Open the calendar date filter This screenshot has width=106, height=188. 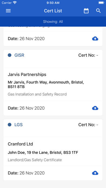[x=86, y=11]
